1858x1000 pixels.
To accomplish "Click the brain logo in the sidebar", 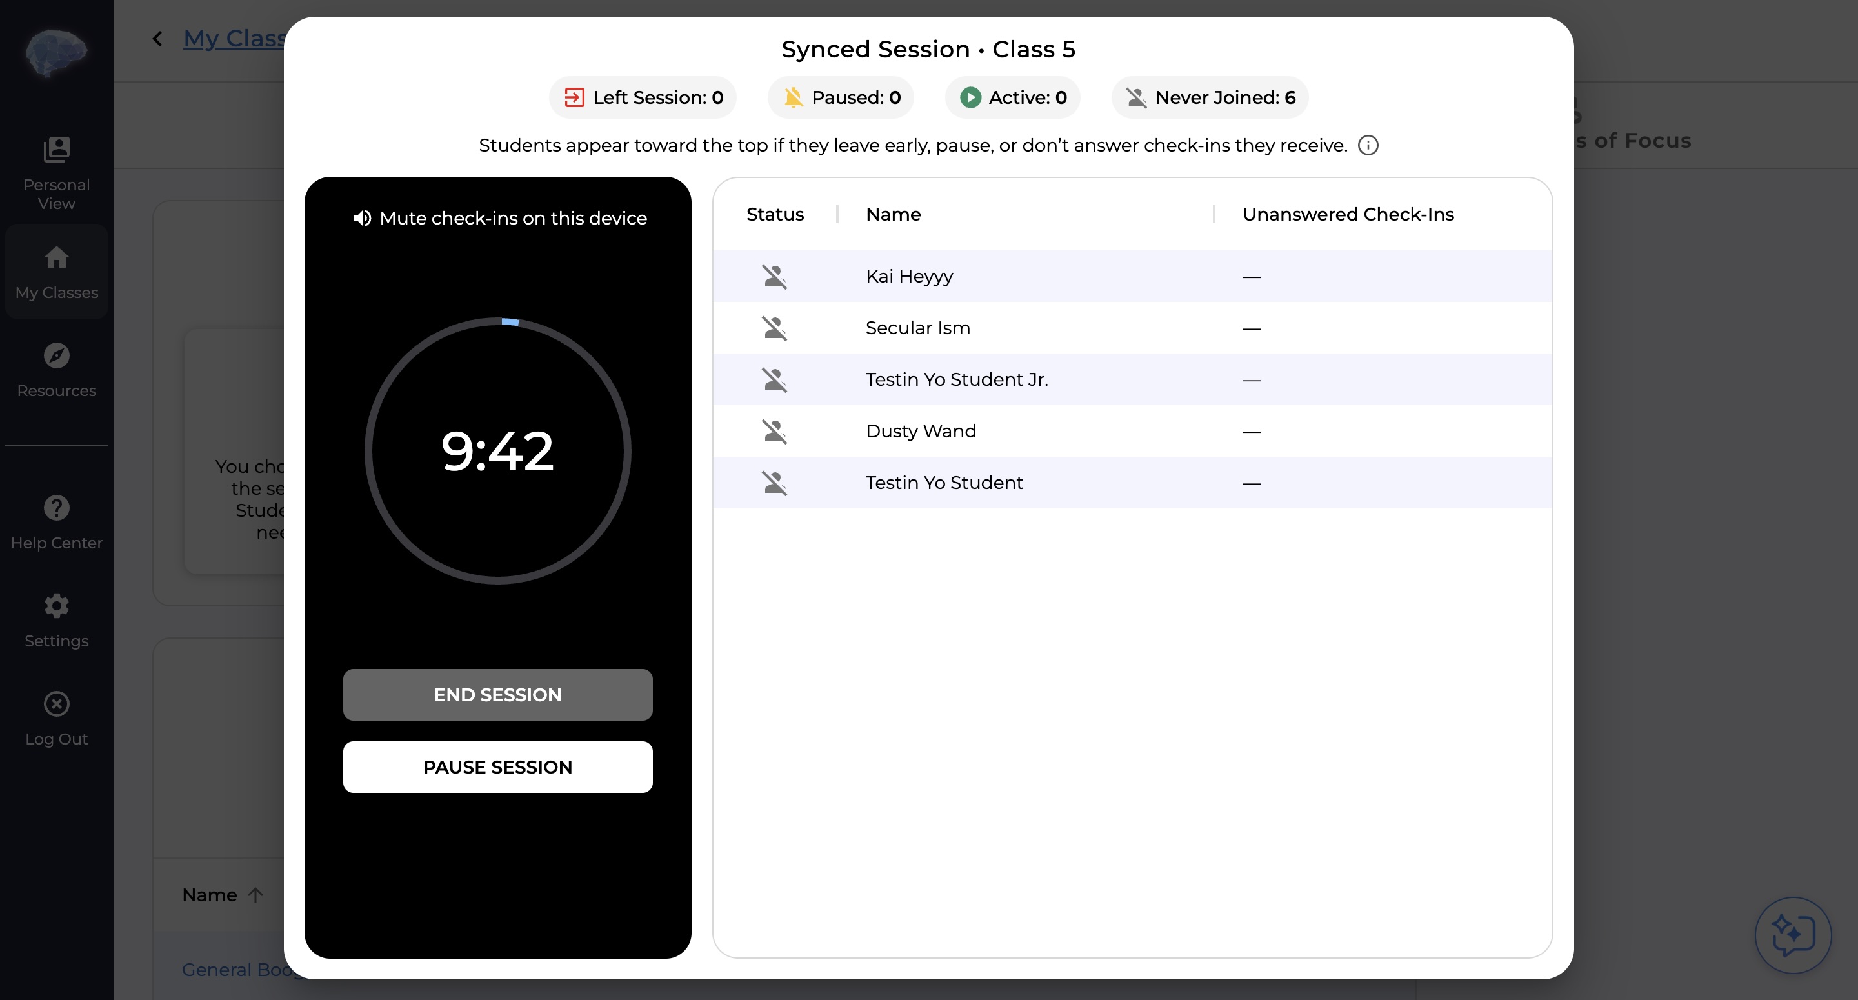I will tap(56, 52).
